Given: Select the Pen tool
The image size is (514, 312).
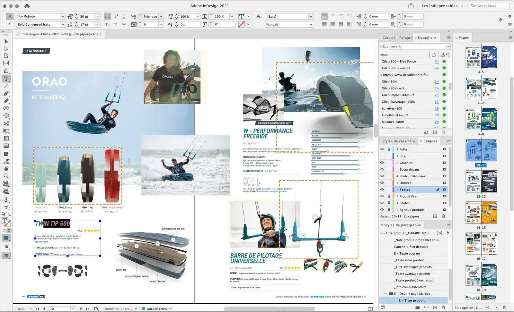Looking at the screenshot, I should point(6,94).
